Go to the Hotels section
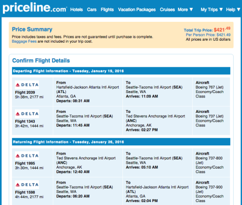Image resolution: width=242 pixels, height=205 pixels. (x=76, y=10)
